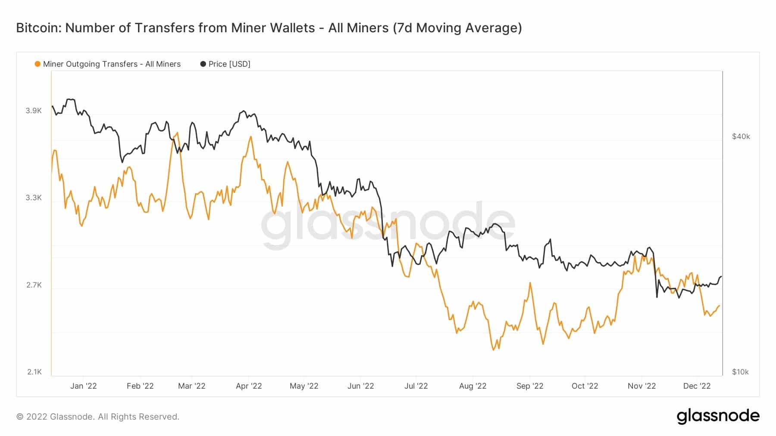Image resolution: width=776 pixels, height=436 pixels.
Task: Click the $40k right axis label
Action: tap(741, 136)
